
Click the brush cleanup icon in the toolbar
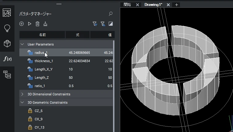pos(45,24)
